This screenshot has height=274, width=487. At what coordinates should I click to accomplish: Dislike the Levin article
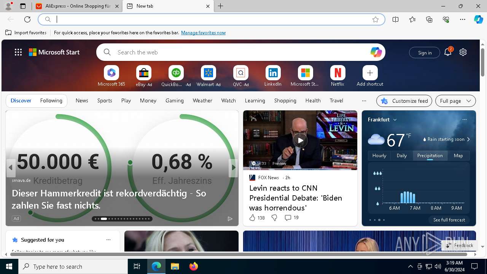274,218
